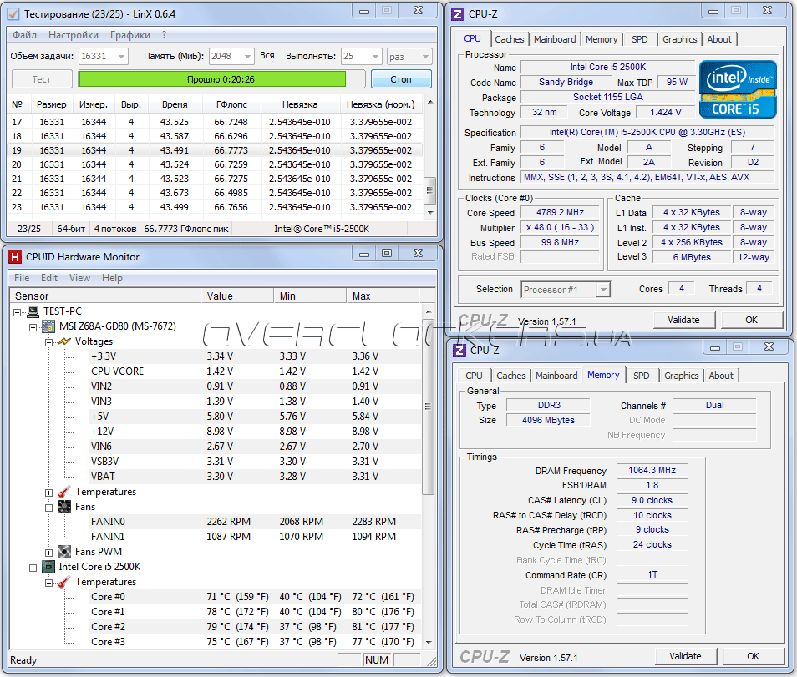Expand the Fans PWM tree node
Viewport: 797px width, 677px height.
coord(49,552)
